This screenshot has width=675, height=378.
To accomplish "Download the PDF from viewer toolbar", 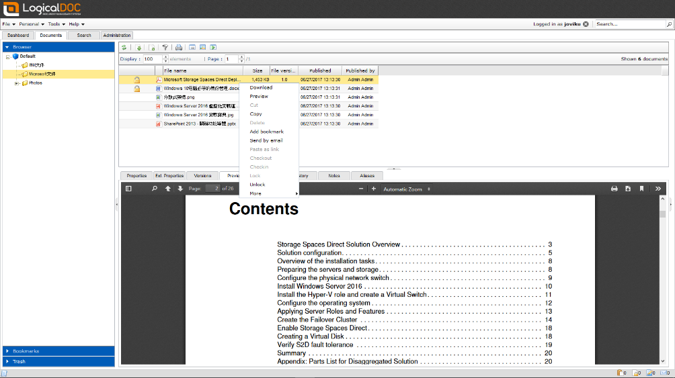I will point(628,189).
